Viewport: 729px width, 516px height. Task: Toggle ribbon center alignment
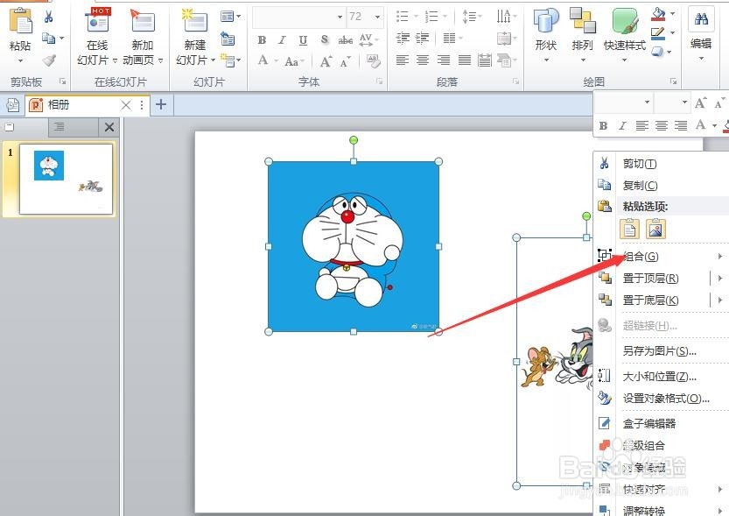tap(423, 60)
